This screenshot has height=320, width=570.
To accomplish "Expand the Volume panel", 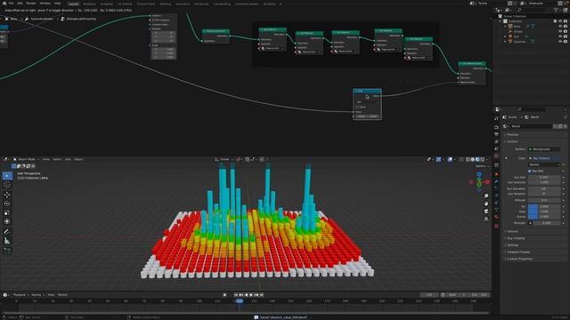I will click(513, 231).
